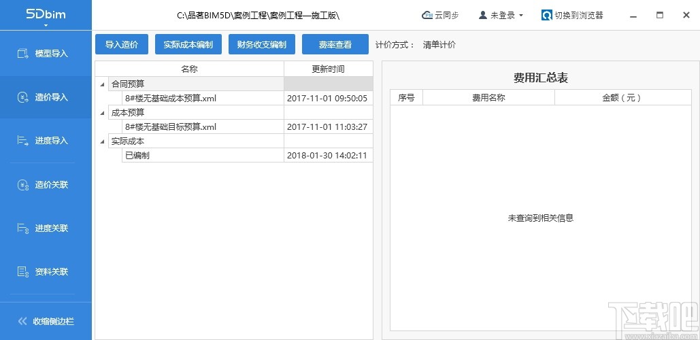
Task: Click the 进度关联 sidebar icon
Action: [x=22, y=228]
